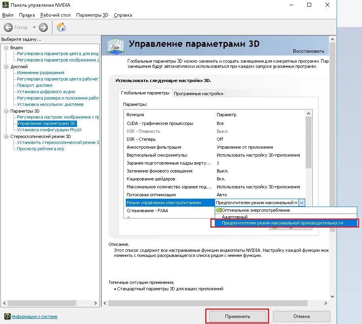
Task: Click main panel scroll down arrow
Action: click(332, 297)
